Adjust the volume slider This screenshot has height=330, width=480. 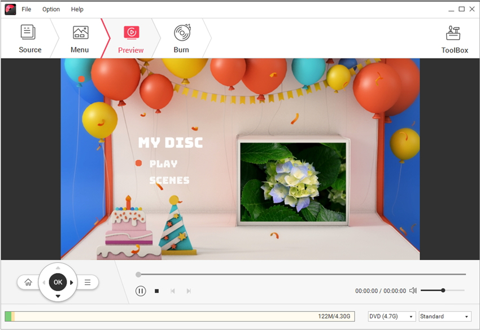(443, 291)
